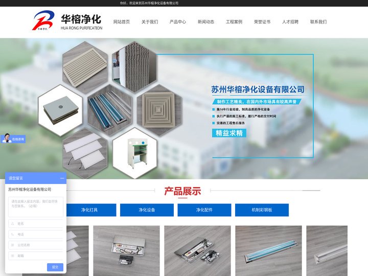Click the grey sandwich panel hexagon image
Image resolution: width=368 pixels, height=276 pixels.
click(x=60, y=110)
